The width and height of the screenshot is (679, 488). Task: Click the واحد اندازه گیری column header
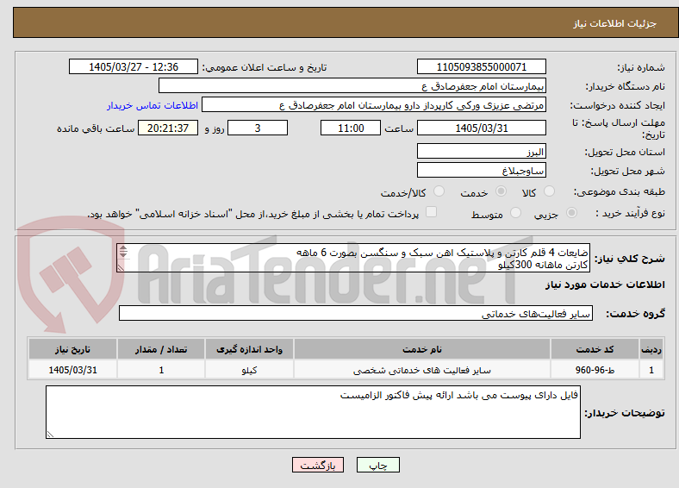point(249,349)
